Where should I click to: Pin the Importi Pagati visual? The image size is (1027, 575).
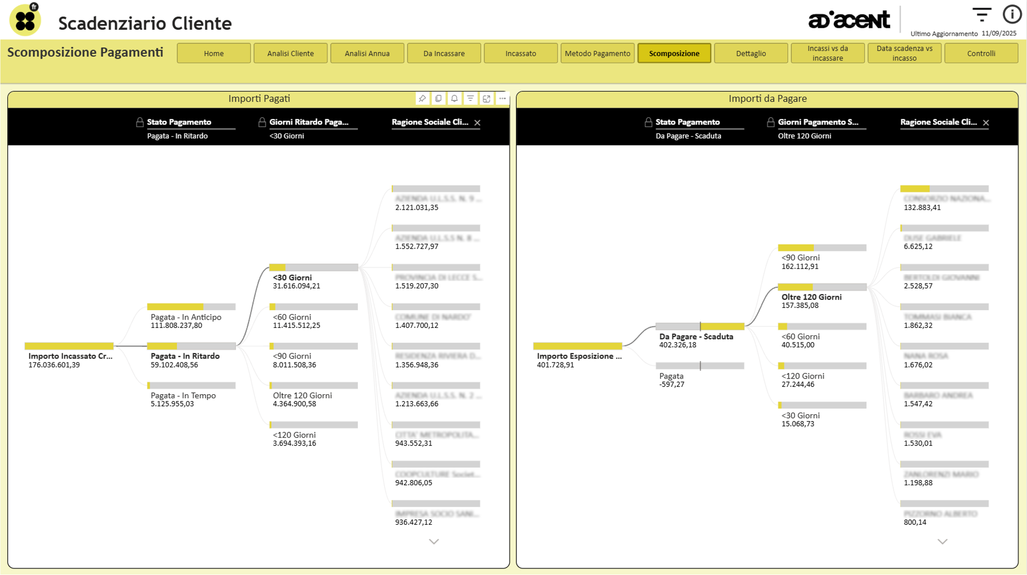click(x=422, y=98)
